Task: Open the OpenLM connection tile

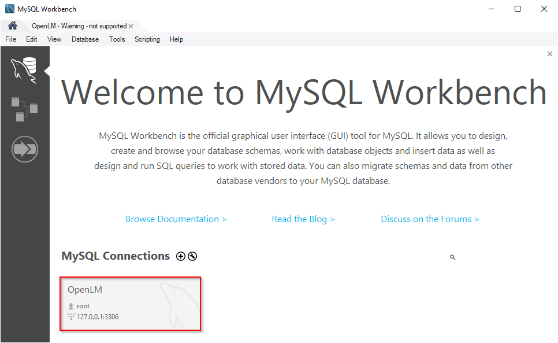Action: [130, 304]
